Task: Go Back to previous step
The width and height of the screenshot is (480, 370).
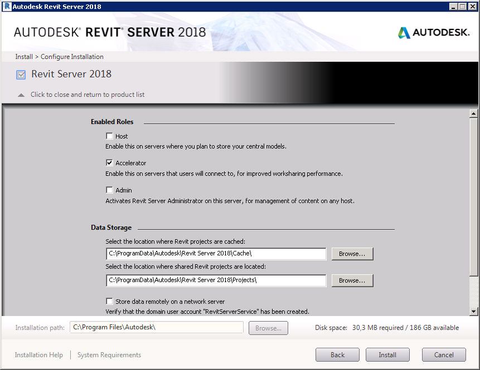Action: pos(337,355)
